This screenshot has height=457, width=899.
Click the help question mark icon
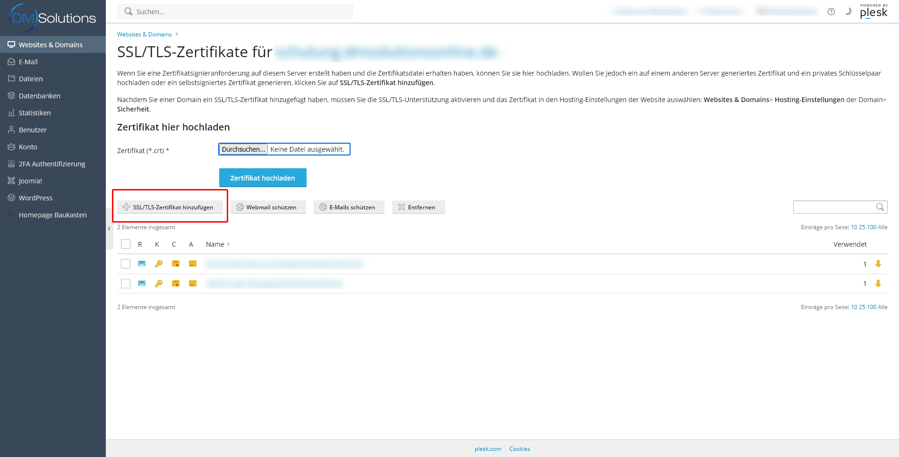[x=831, y=12]
